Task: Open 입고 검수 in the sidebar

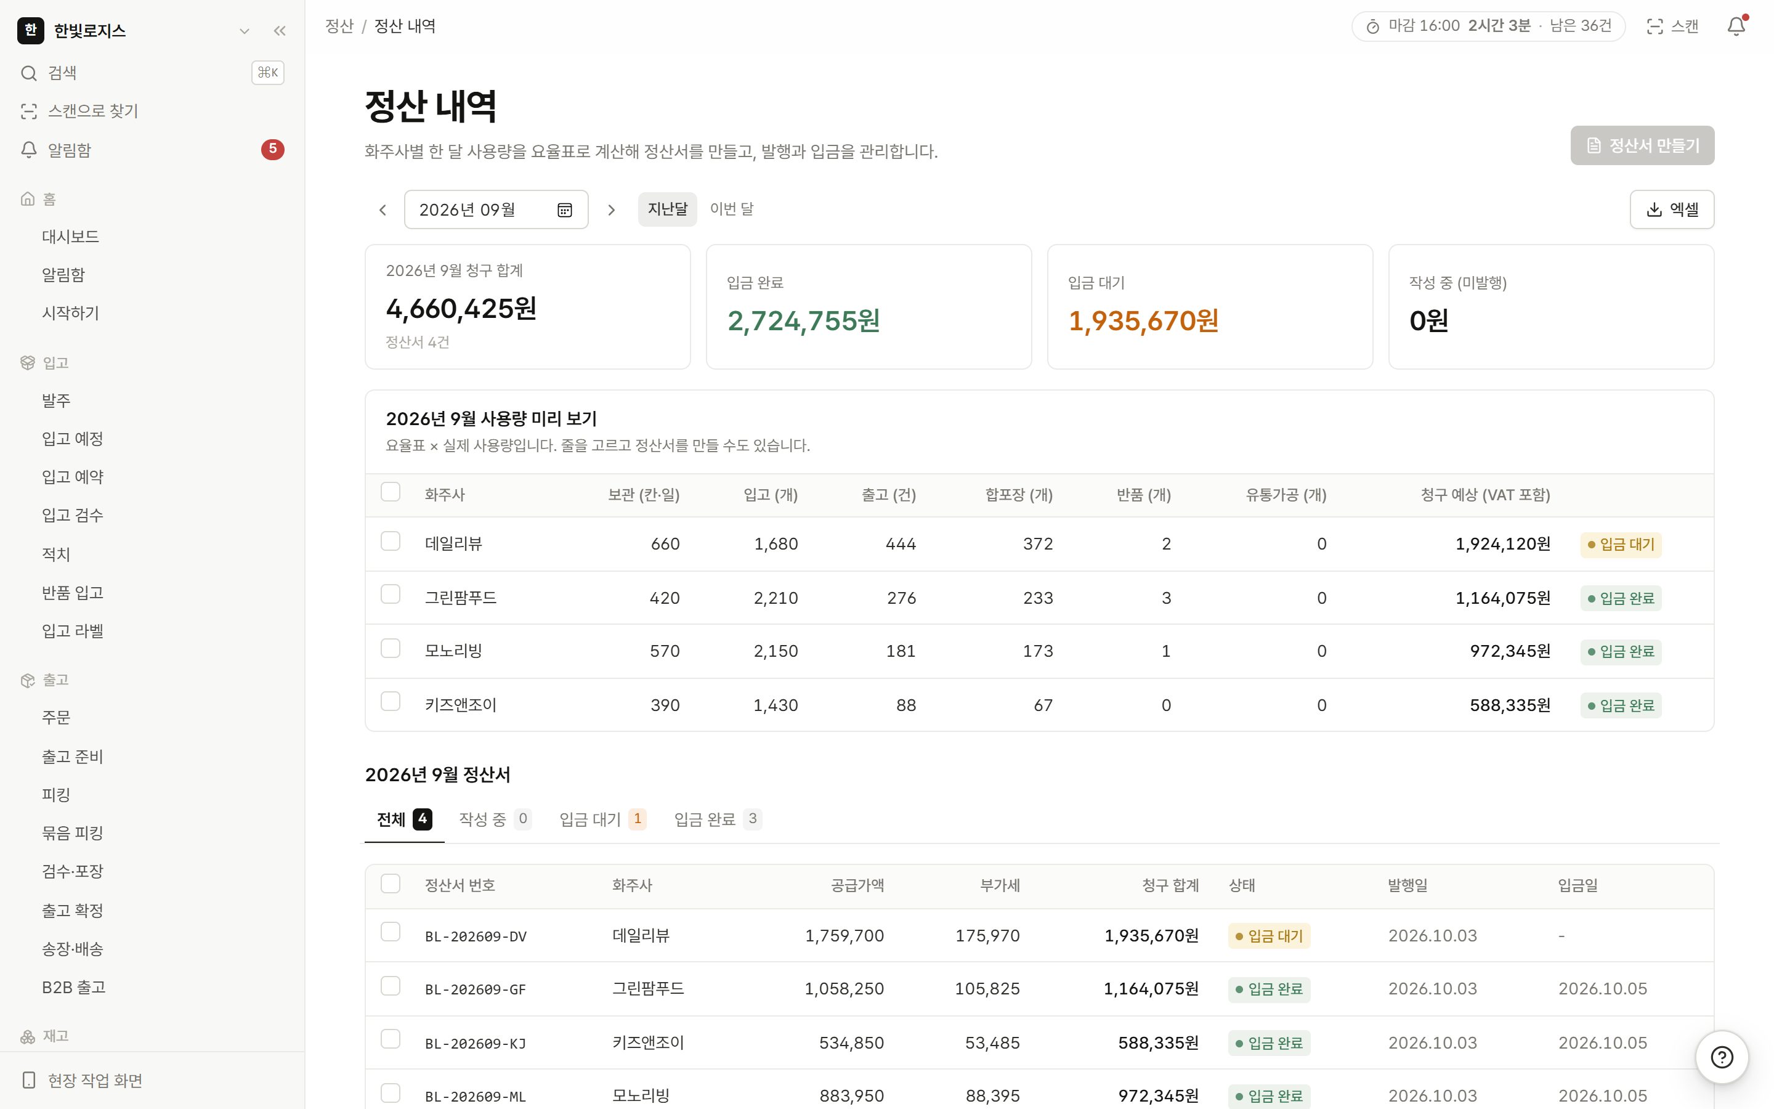Action: (x=152, y=515)
